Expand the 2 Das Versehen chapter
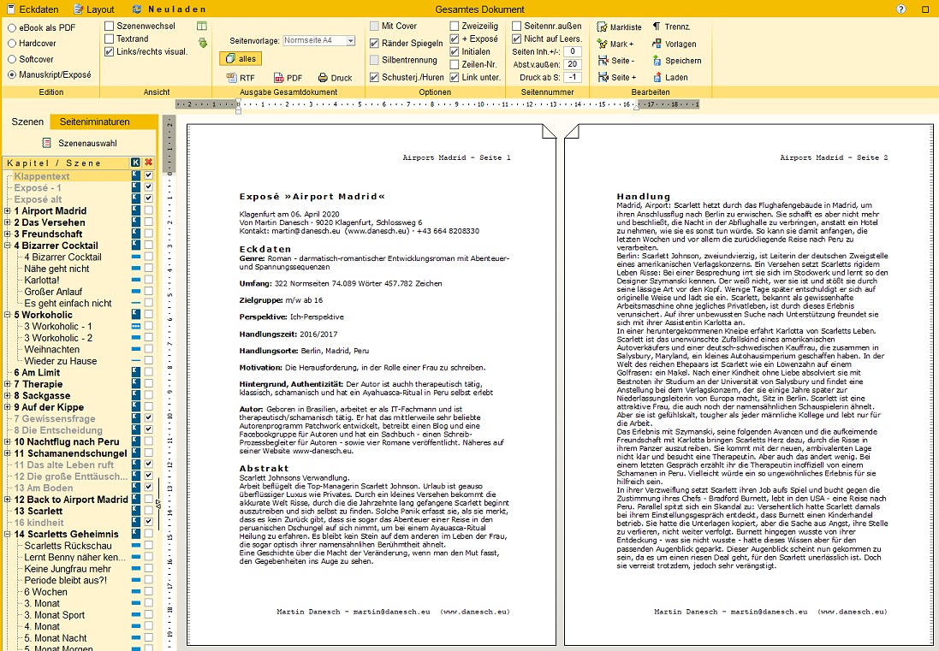The image size is (939, 651). pyautogui.click(x=7, y=222)
